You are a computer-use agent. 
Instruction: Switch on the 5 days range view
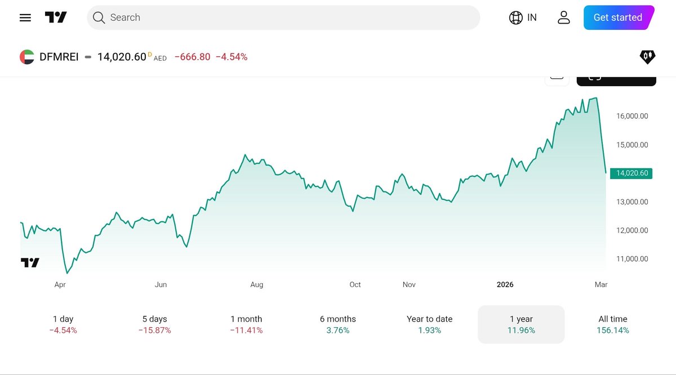pyautogui.click(x=154, y=324)
